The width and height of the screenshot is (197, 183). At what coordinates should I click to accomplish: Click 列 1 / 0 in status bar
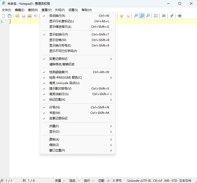[29, 180]
